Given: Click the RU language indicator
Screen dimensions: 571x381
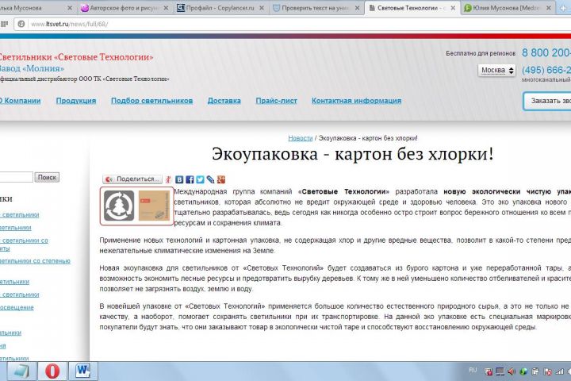Looking at the screenshot, I should coord(473,371).
